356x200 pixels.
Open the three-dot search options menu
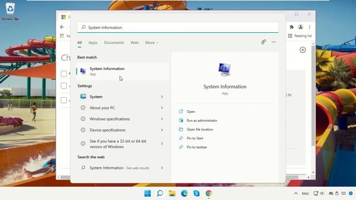pyautogui.click(x=274, y=42)
